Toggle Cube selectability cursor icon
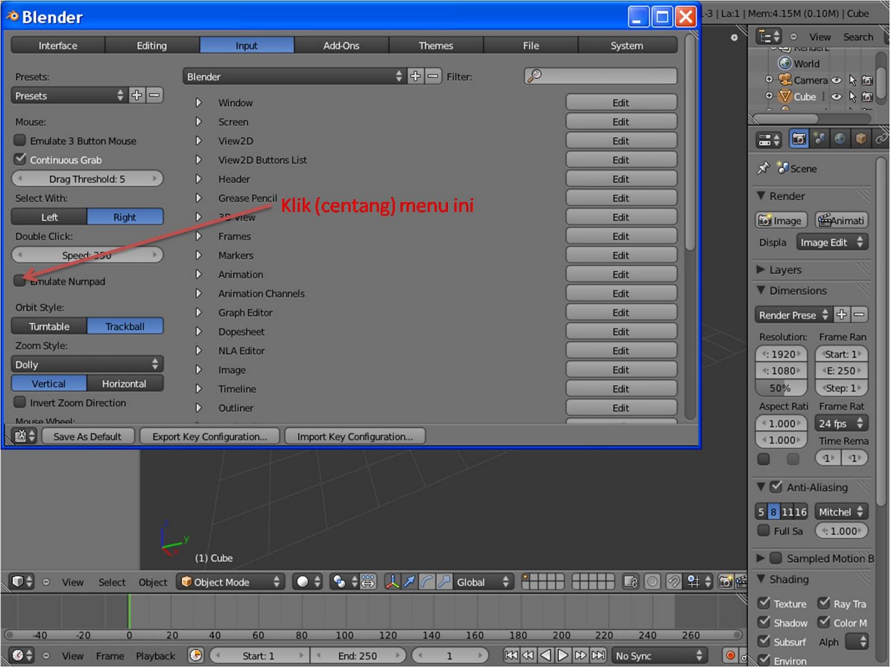890x667 pixels. (x=852, y=97)
